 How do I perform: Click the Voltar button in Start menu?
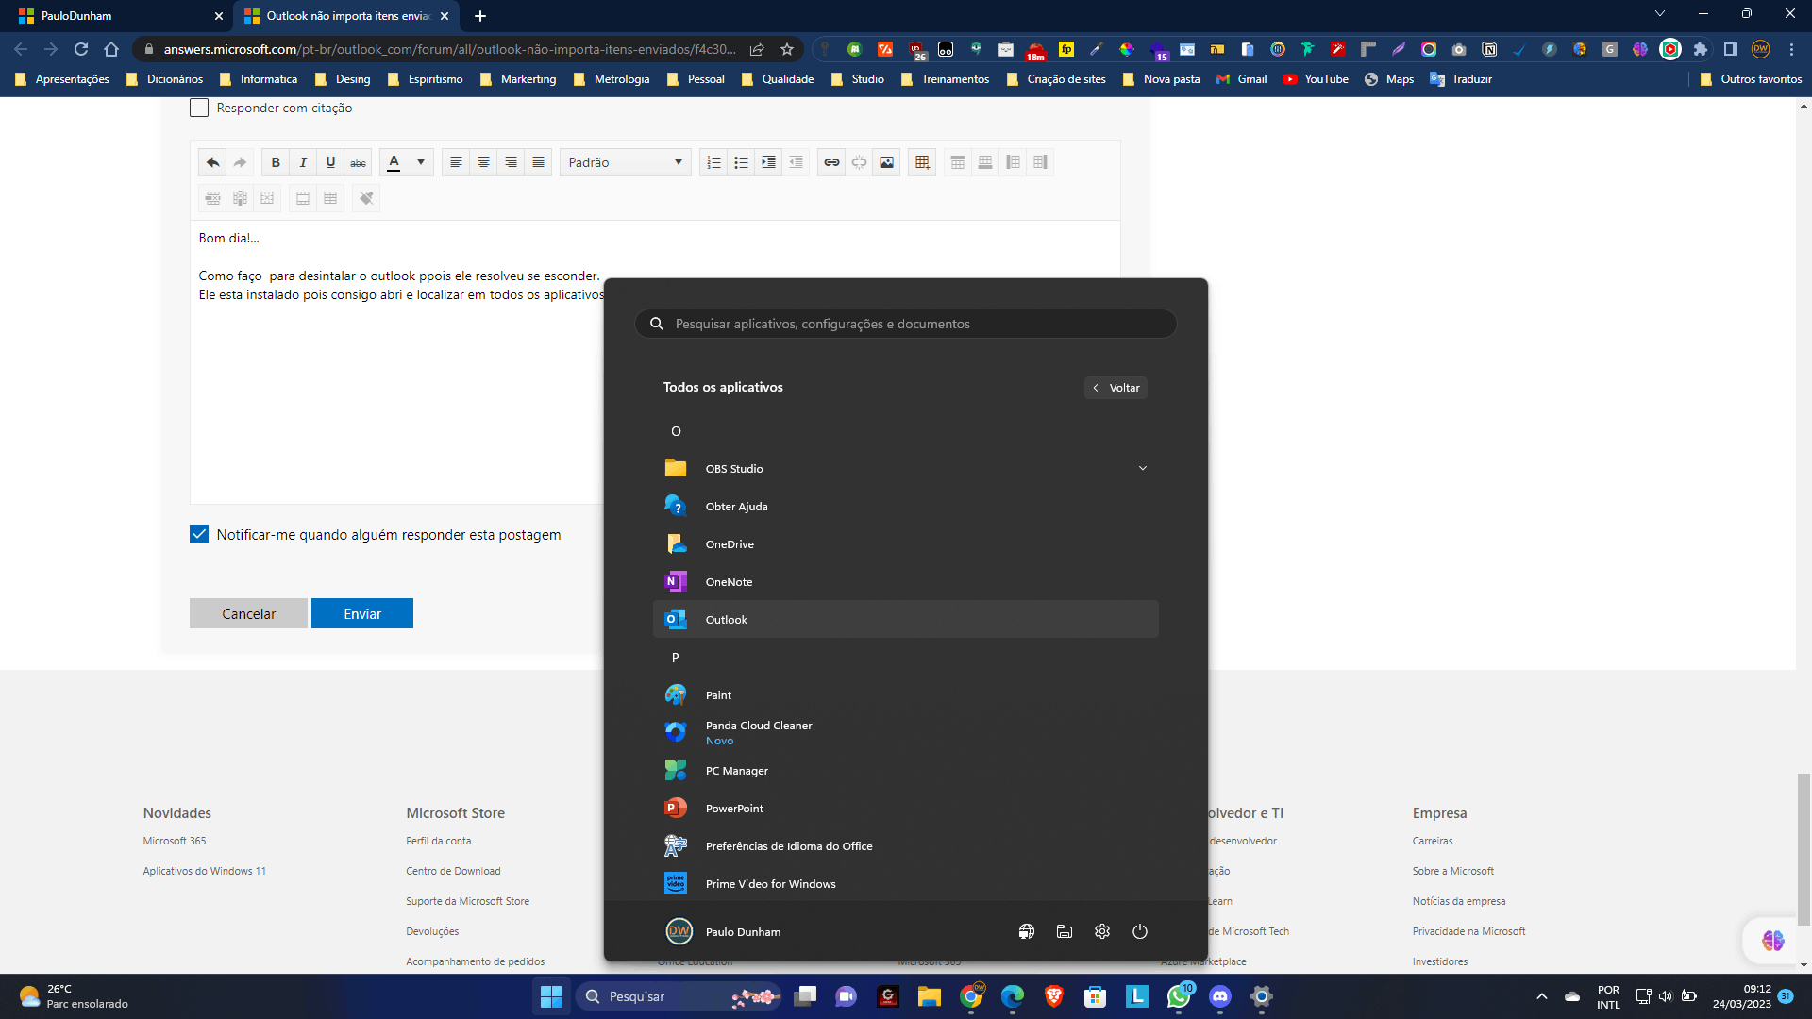[1116, 388]
